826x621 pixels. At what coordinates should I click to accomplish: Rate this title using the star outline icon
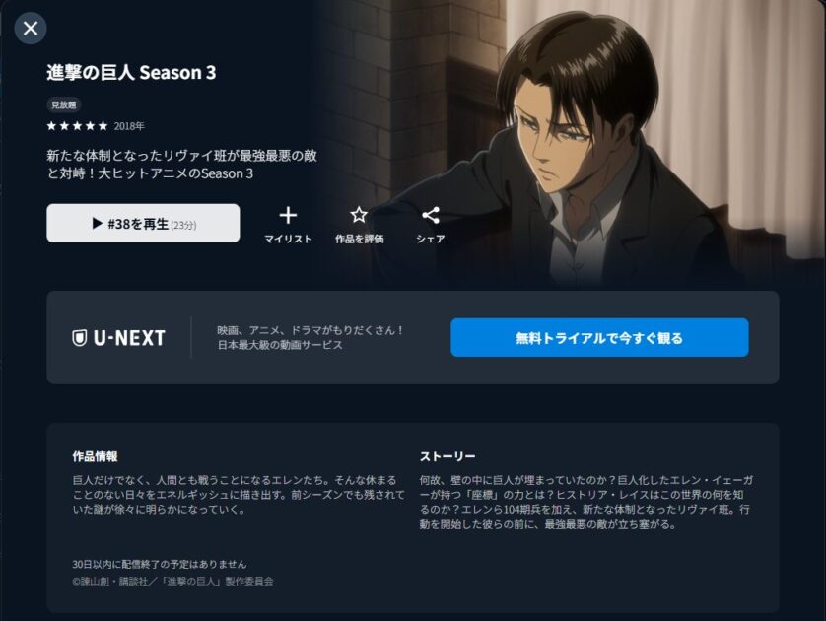359,215
